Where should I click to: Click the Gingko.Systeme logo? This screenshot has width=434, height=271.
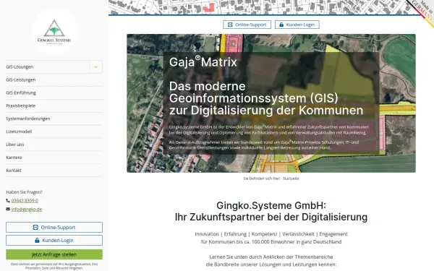54,32
